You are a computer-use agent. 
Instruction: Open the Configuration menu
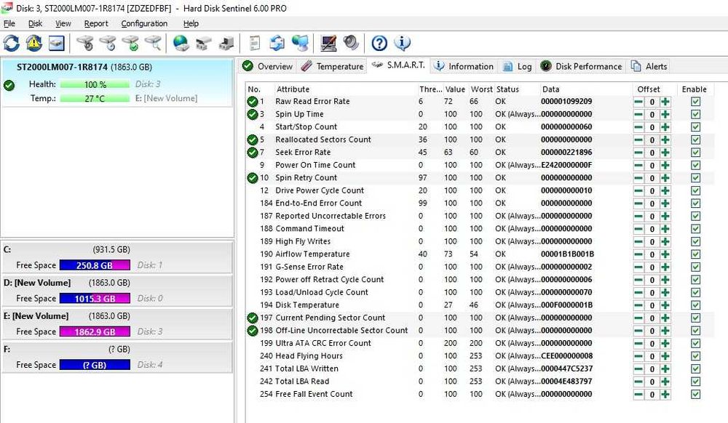click(x=144, y=24)
